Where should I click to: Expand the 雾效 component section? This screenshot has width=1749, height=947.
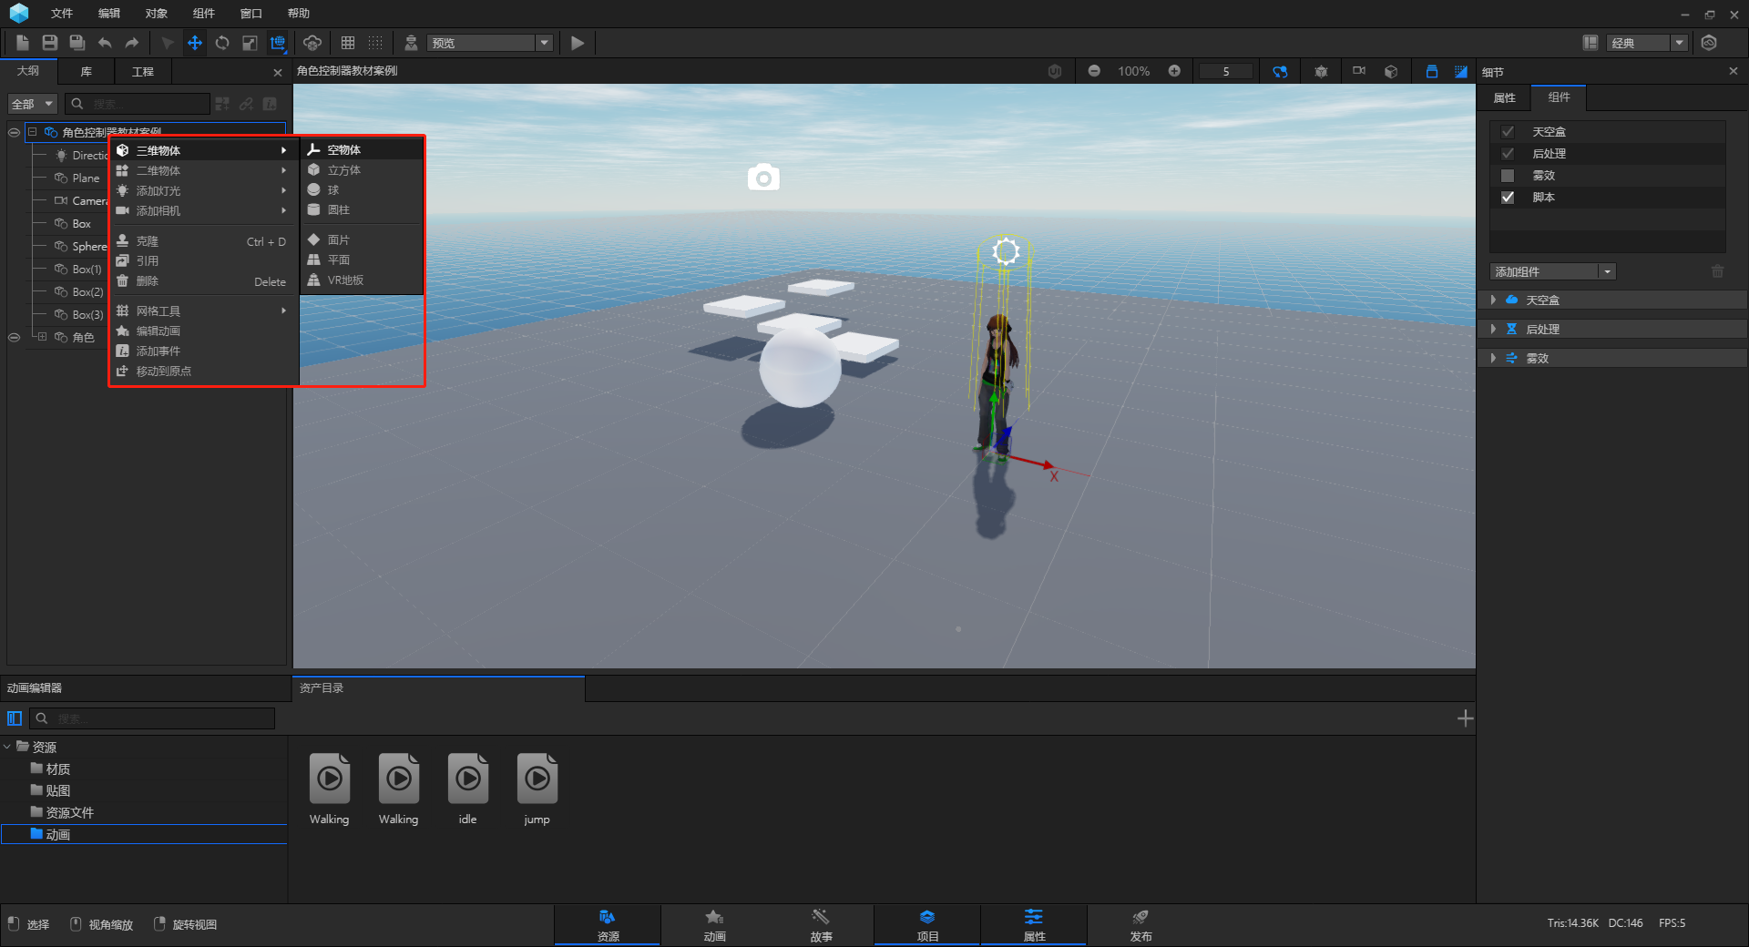[1493, 358]
